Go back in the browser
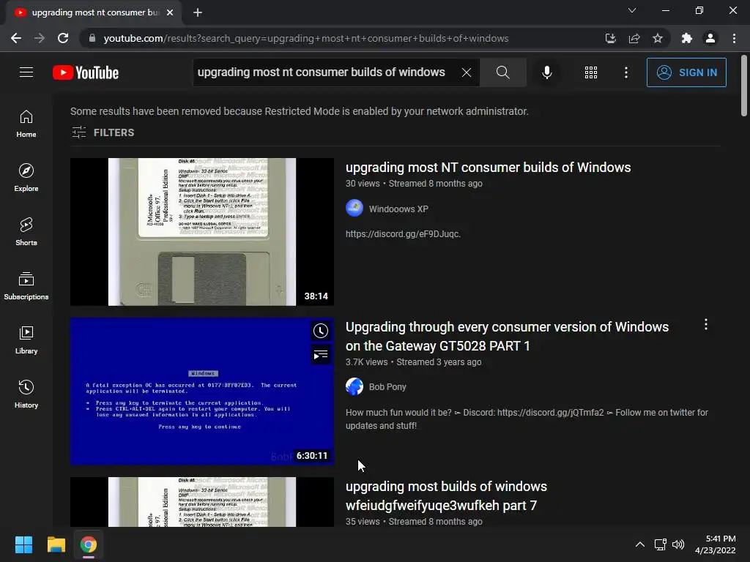 coord(16,38)
